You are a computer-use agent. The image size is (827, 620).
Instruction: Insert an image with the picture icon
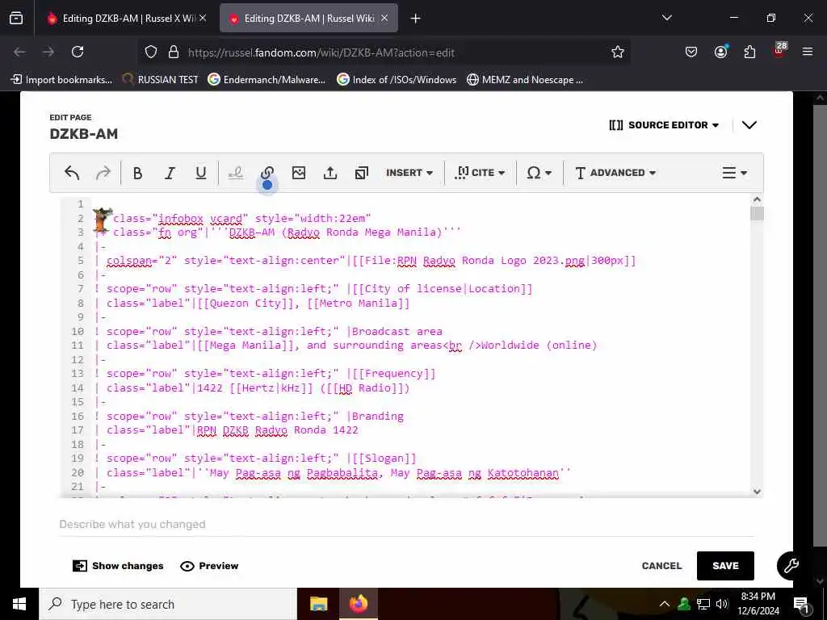299,173
